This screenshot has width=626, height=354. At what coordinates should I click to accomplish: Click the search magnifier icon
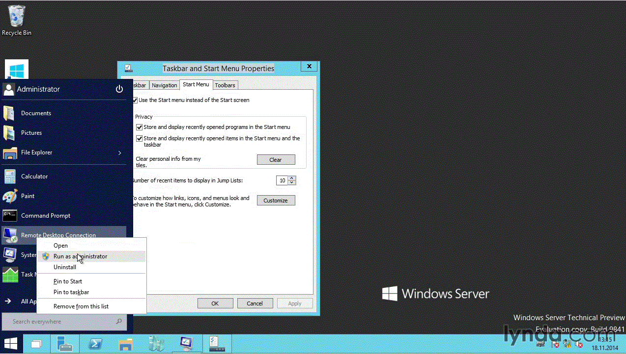(119, 322)
